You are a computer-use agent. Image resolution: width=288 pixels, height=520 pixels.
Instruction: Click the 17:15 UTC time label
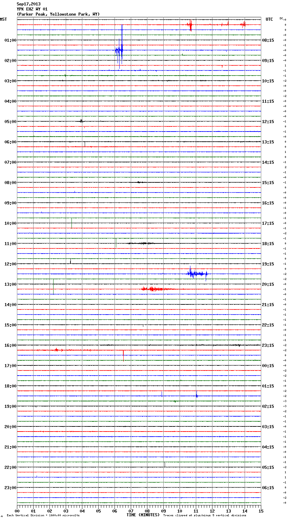[x=268, y=223]
